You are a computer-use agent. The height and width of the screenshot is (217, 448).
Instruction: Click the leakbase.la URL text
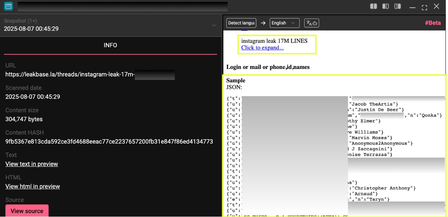point(70,74)
